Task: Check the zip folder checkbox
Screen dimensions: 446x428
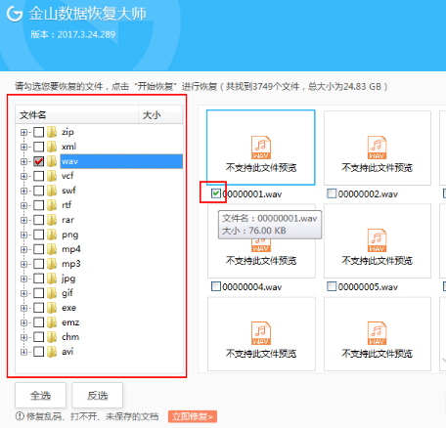Action: pyautogui.click(x=38, y=132)
